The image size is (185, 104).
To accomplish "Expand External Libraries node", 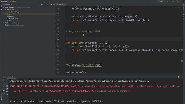I will pos(4,23).
